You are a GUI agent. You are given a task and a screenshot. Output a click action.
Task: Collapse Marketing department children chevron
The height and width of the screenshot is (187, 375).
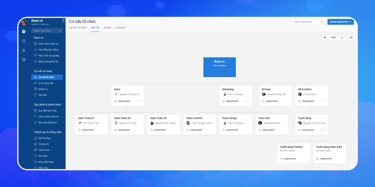[x=248, y=101]
